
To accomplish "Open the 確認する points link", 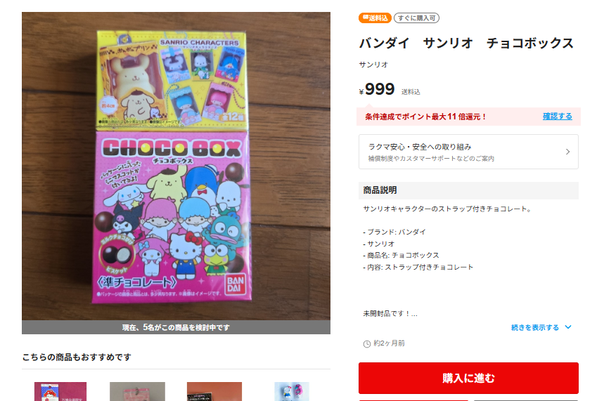I will pyautogui.click(x=557, y=116).
